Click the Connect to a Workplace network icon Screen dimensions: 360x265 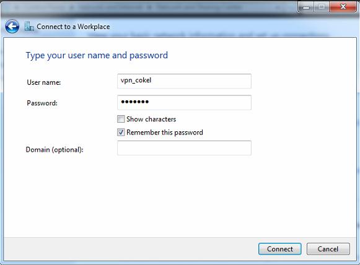[29, 27]
